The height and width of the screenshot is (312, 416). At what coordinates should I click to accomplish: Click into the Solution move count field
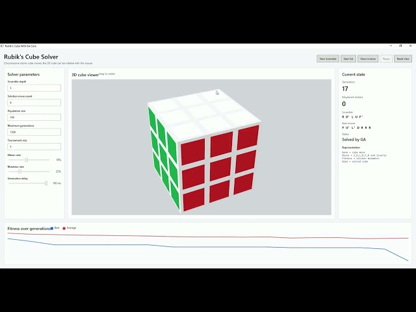tap(34, 103)
